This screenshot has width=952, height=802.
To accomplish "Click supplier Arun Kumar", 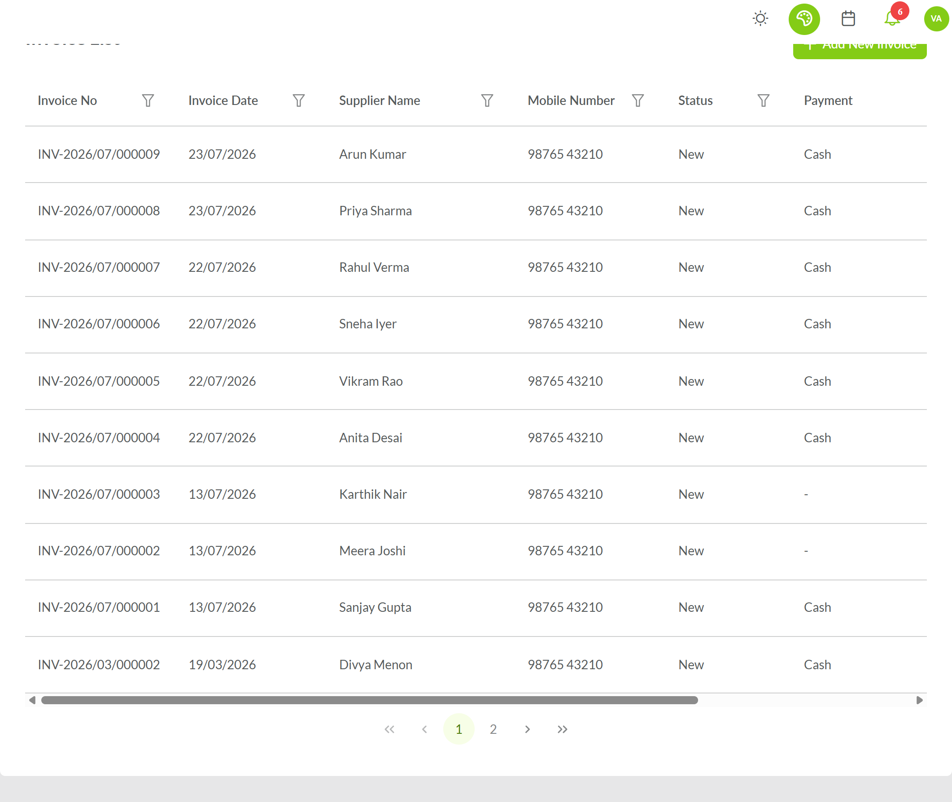I will [372, 154].
